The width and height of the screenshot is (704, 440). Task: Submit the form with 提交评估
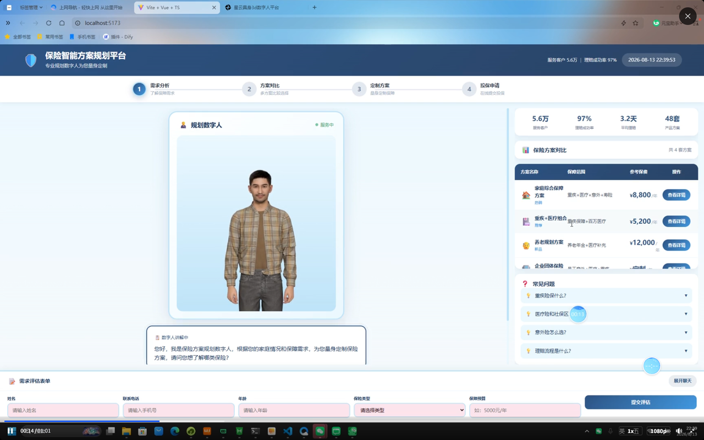coord(641,403)
